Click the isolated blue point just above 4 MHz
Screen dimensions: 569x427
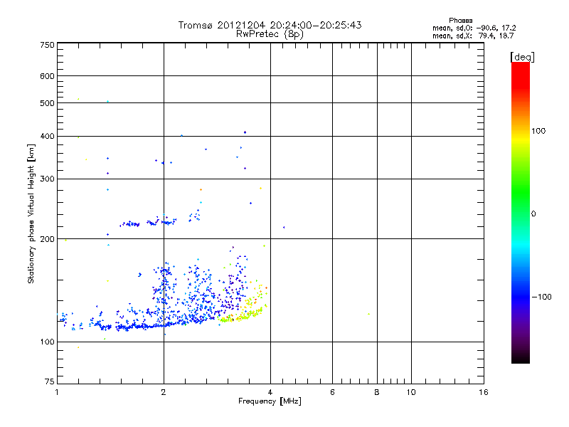click(284, 227)
